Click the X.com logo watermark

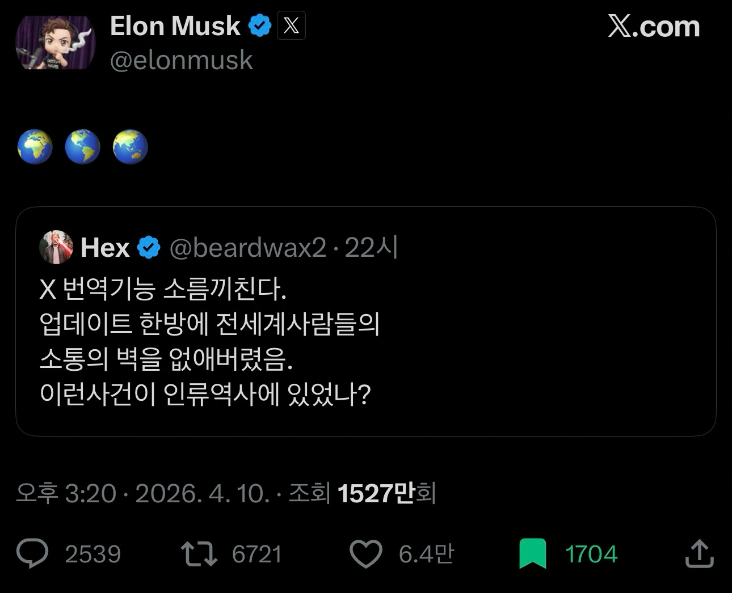point(654,27)
